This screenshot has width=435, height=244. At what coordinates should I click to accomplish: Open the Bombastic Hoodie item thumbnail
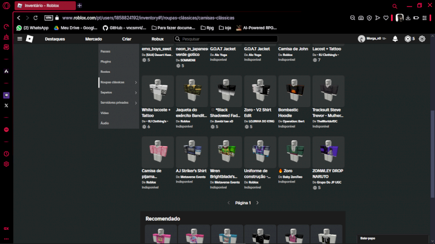pos(294,91)
